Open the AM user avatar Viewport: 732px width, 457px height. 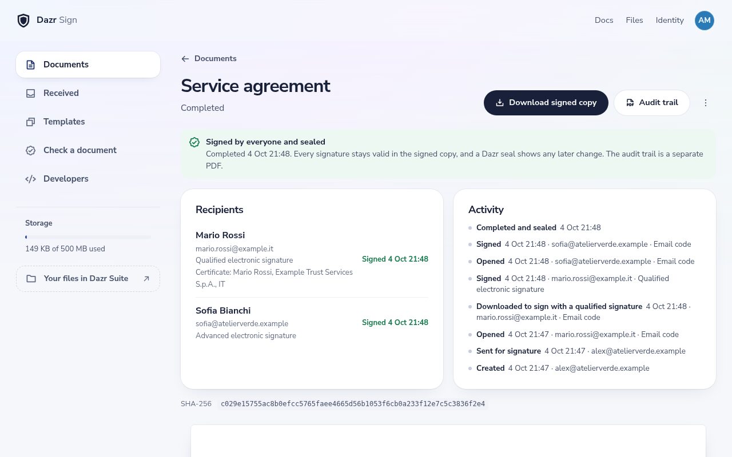(705, 21)
